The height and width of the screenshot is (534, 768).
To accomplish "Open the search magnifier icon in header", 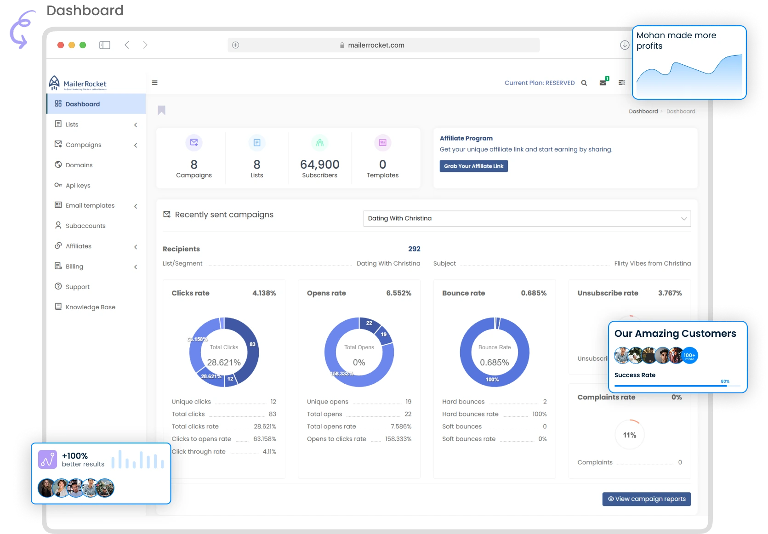I will (584, 83).
